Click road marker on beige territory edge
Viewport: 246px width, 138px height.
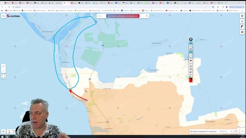[x=90, y=79]
